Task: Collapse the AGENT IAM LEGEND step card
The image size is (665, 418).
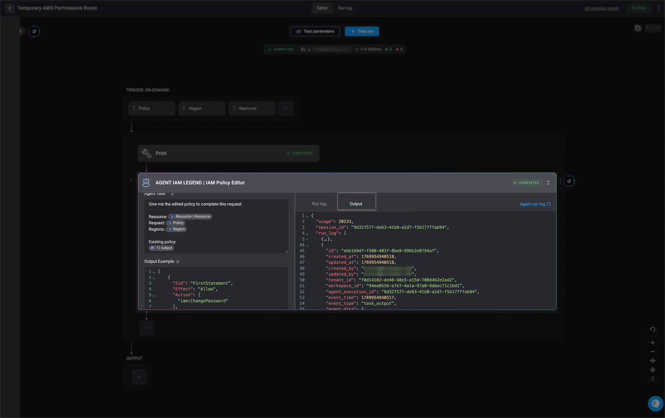Action: 548,183
